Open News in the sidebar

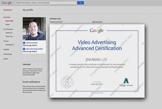pos(8,24)
